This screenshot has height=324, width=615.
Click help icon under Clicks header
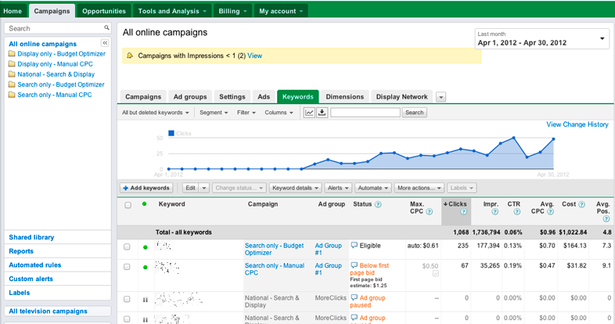tap(464, 212)
